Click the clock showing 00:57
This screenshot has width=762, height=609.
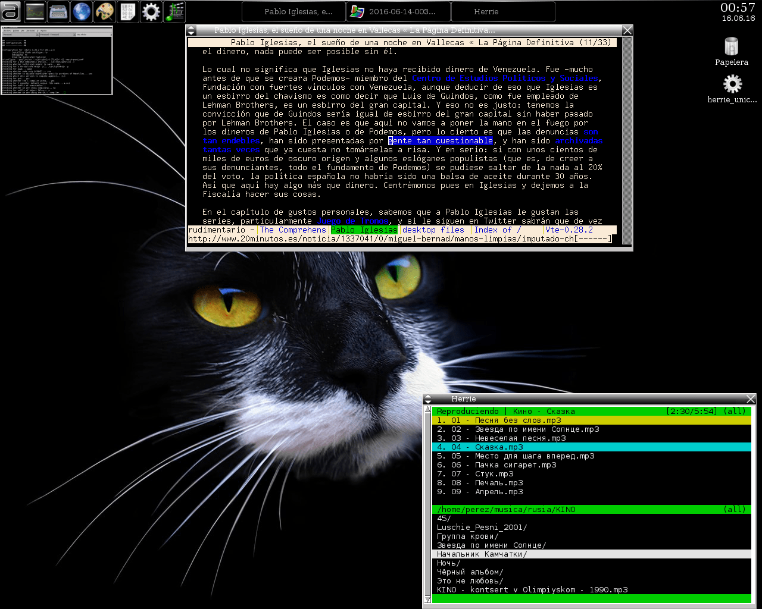point(738,8)
